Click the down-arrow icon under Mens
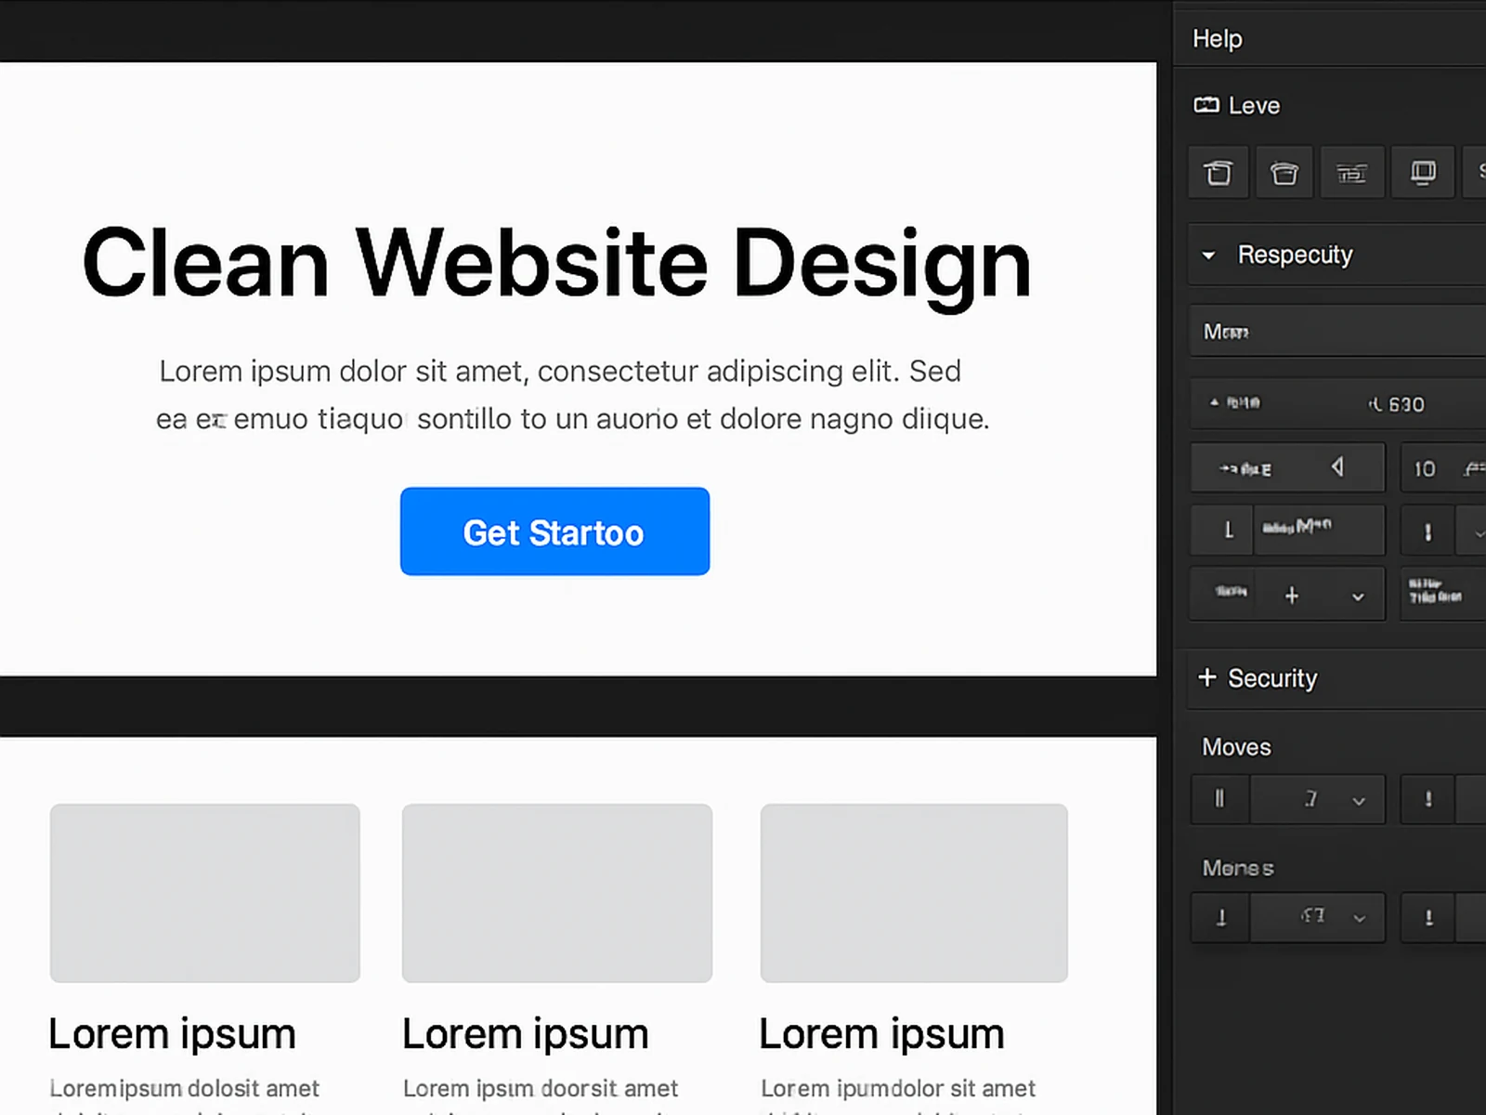1486x1115 pixels. click(x=1220, y=918)
